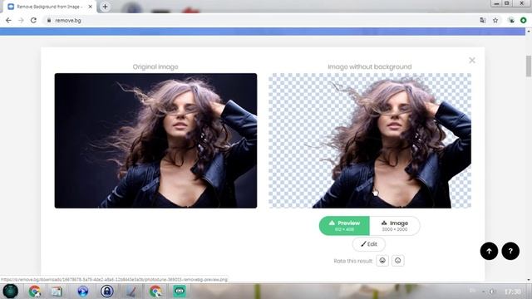Open the first Chrome icon in taskbar
The image size is (532, 299).
pyautogui.click(x=35, y=292)
